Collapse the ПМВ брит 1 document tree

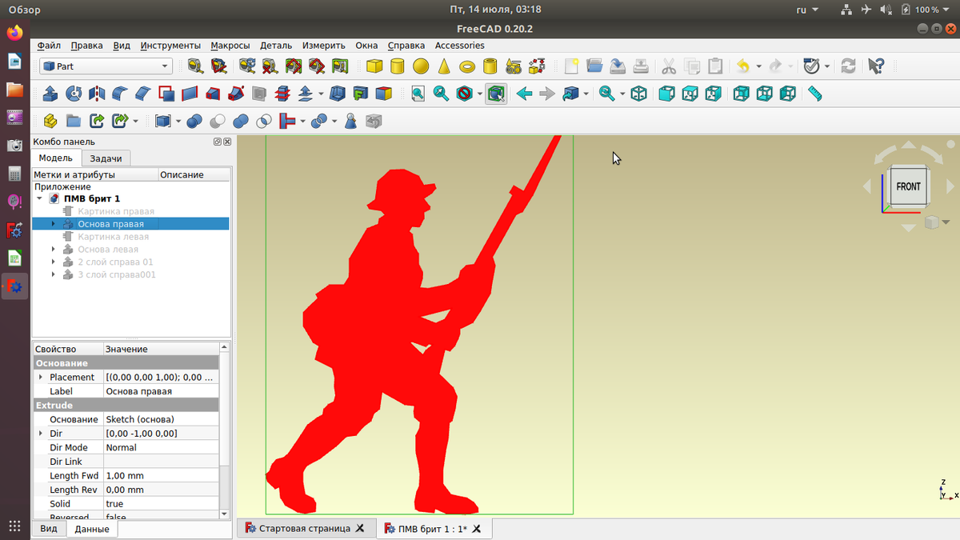pos(40,198)
